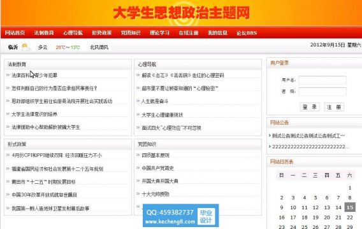Click the cloudy weather icon beside 临沂
Screen dimensions: 362x229
pyautogui.click(x=26, y=47)
